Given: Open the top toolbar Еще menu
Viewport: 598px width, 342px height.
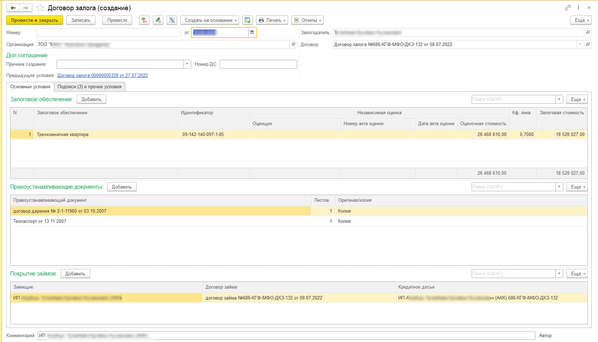Looking at the screenshot, I should (x=581, y=20).
